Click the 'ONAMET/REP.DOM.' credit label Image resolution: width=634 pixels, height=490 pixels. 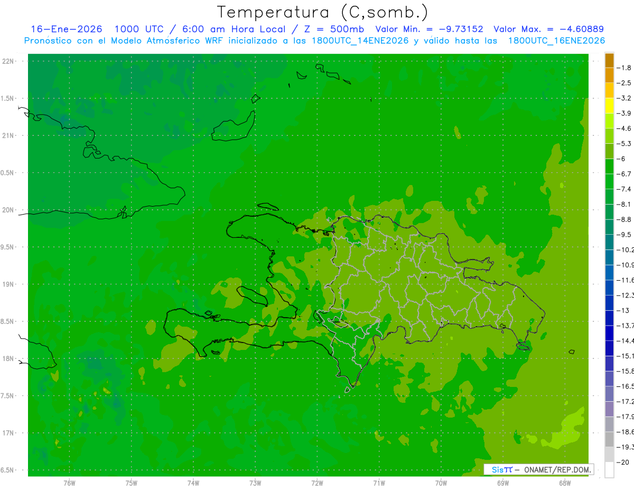557,469
